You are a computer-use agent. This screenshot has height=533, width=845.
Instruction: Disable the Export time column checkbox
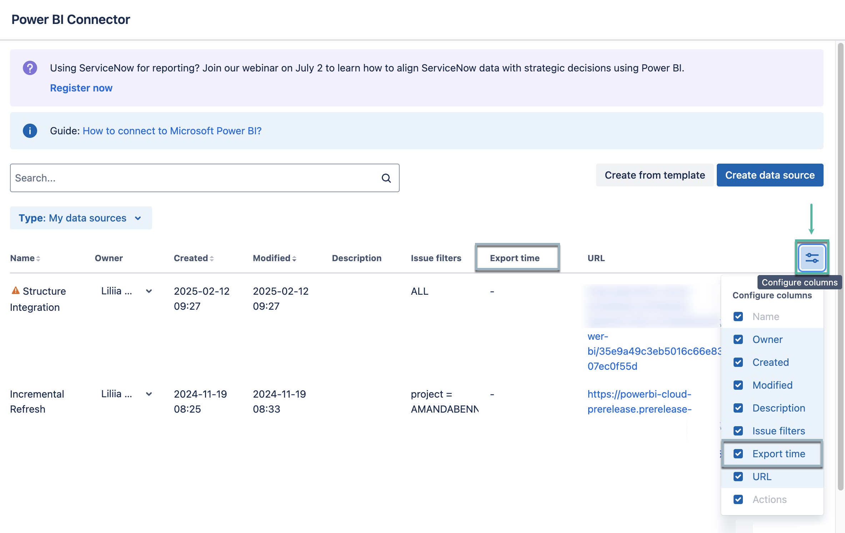(738, 454)
